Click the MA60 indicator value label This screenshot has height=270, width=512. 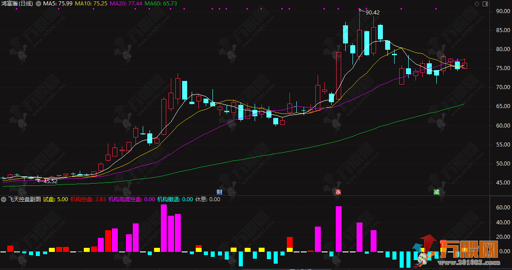coord(161,4)
